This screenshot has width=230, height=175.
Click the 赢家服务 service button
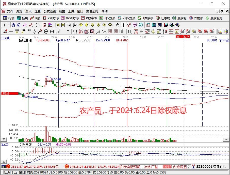point(214,18)
